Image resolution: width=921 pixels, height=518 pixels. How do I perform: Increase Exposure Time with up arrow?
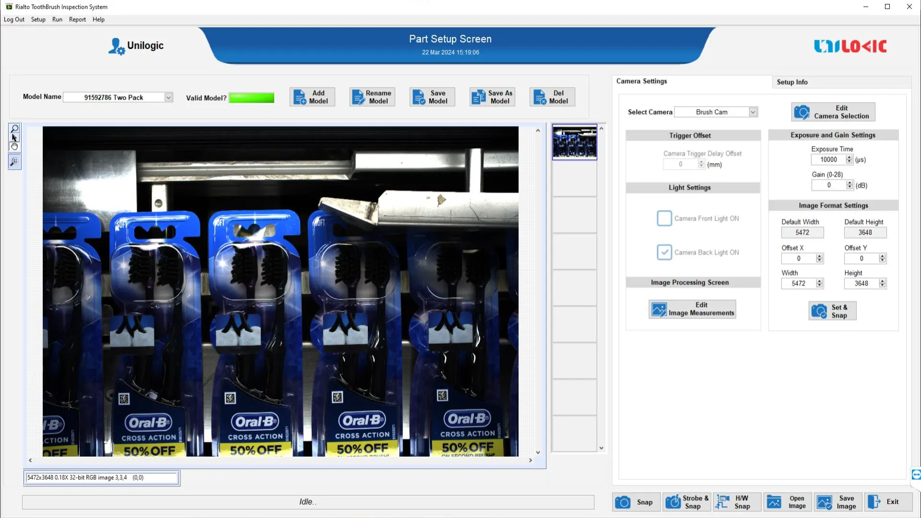click(x=849, y=157)
